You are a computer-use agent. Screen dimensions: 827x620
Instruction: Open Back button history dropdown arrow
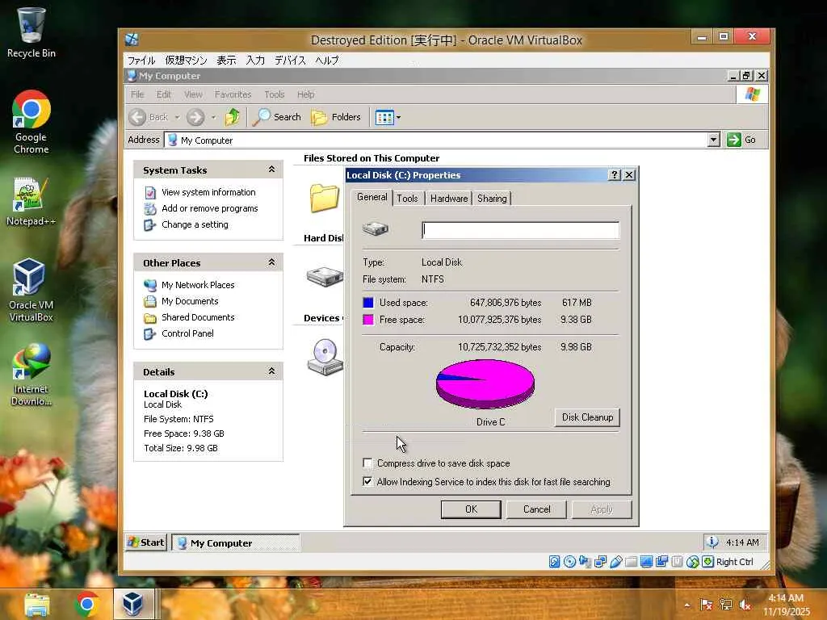click(177, 117)
